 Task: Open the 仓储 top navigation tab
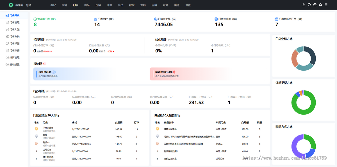98,5
